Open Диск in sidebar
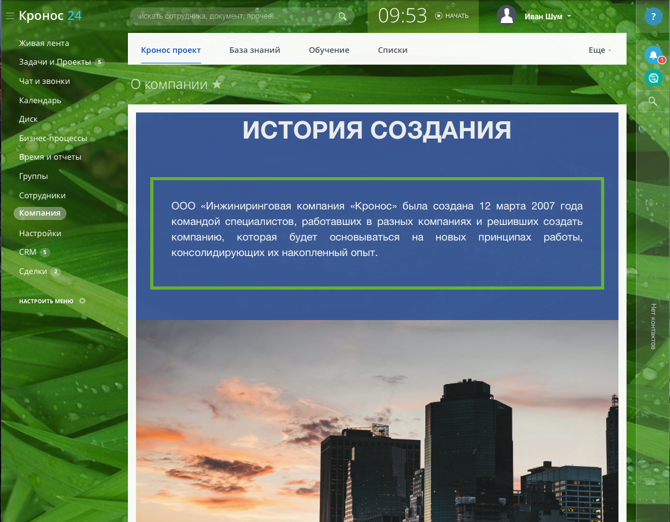670x522 pixels. [28, 119]
